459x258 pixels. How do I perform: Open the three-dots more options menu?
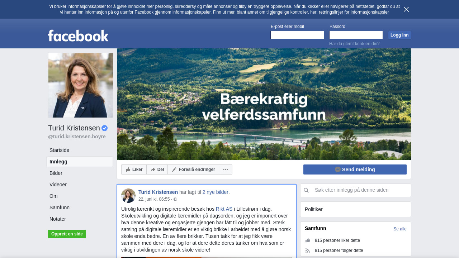click(x=226, y=169)
